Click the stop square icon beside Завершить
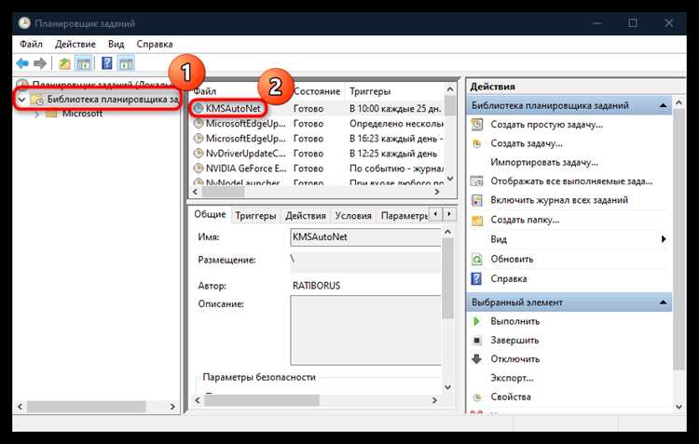This screenshot has width=699, height=444. [x=476, y=341]
